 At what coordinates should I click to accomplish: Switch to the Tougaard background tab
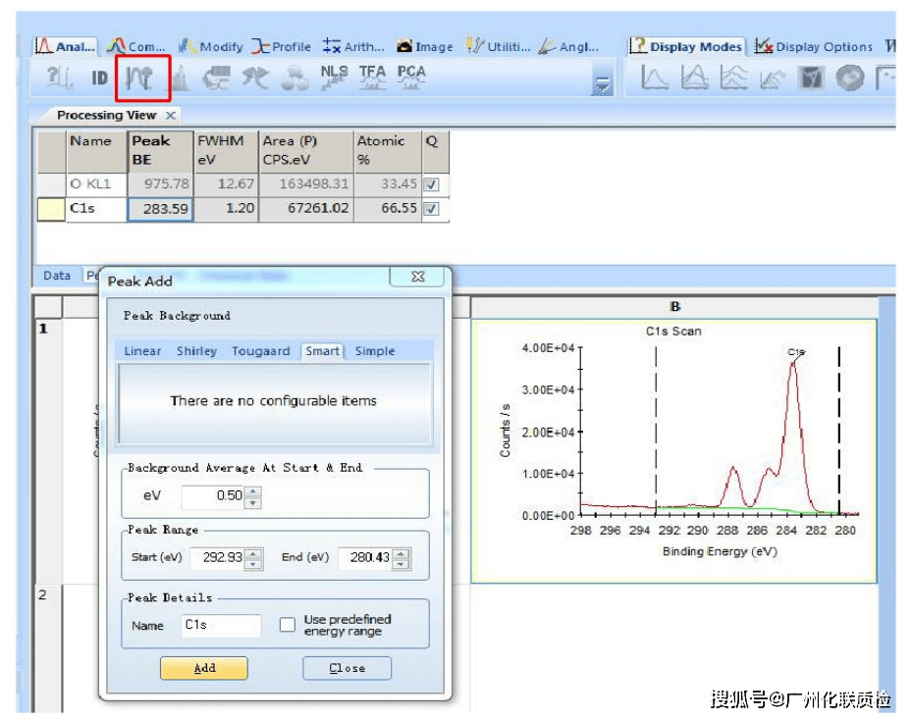[260, 351]
